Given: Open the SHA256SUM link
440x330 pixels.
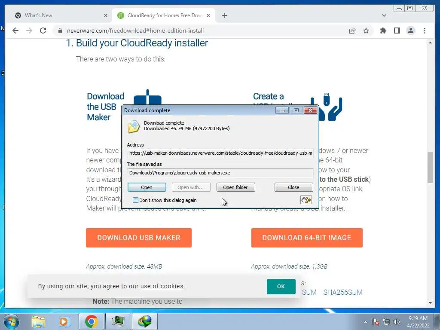Looking at the screenshot, I should click(x=343, y=292).
